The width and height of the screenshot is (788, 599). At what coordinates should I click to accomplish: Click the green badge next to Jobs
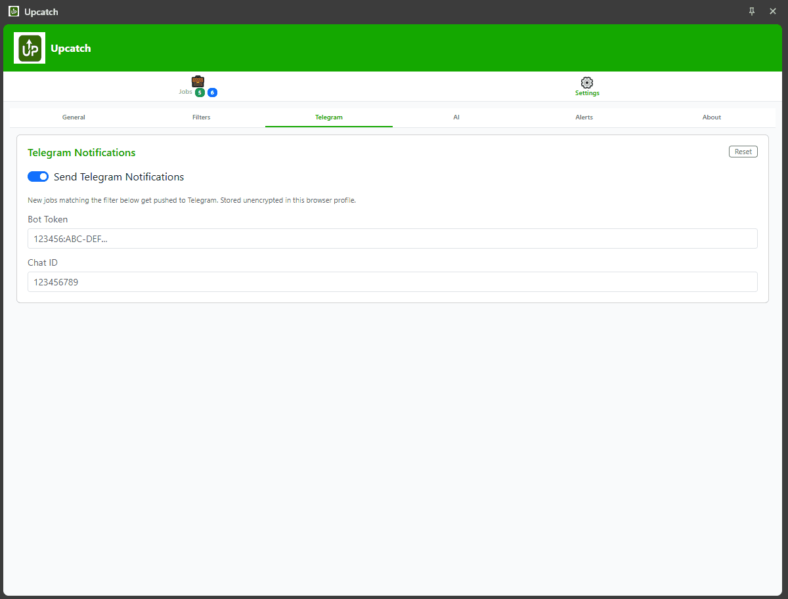(200, 93)
